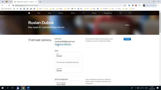Open the Mac menu item

pos(39,13)
